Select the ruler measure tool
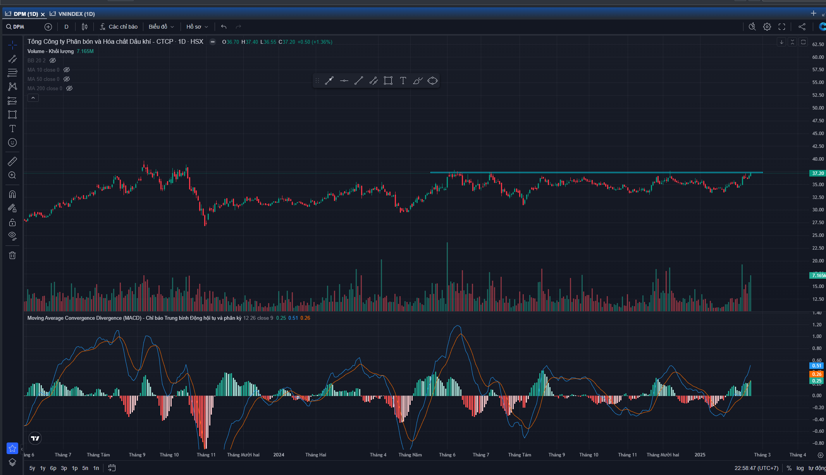The width and height of the screenshot is (826, 475). pyautogui.click(x=12, y=161)
